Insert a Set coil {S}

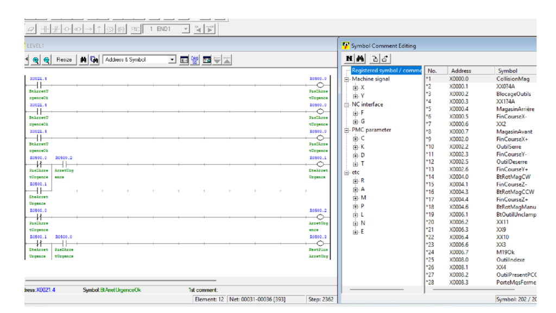[x=110, y=29]
